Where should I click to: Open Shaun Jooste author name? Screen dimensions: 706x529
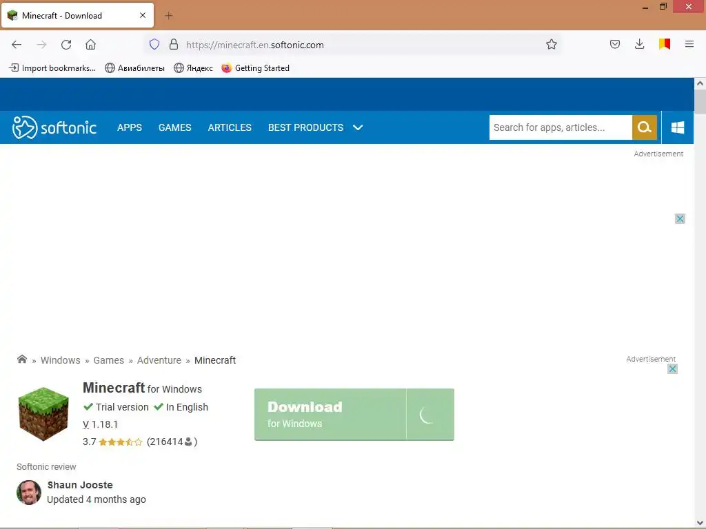80,485
